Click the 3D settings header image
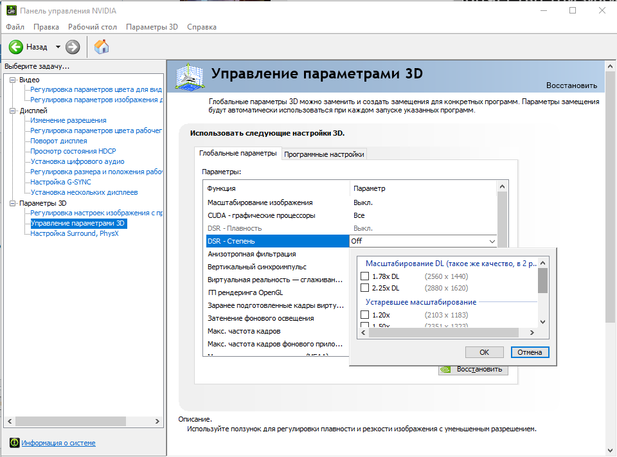Screen dimensions: 617x457 point(190,76)
